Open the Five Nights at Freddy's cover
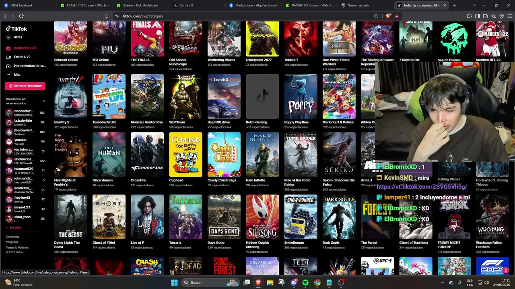Viewport: 515px width, 289px height. click(x=71, y=155)
